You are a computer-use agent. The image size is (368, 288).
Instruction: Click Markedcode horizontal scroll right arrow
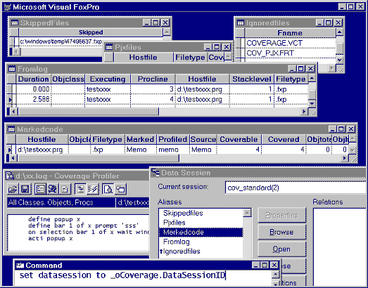[x=345, y=159]
